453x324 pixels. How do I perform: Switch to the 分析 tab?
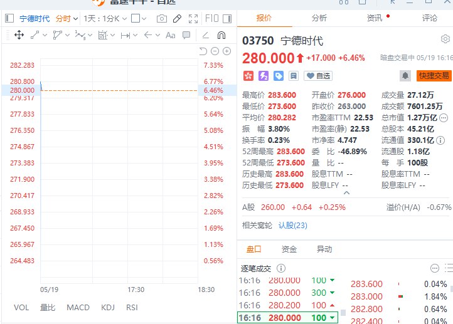(x=319, y=18)
